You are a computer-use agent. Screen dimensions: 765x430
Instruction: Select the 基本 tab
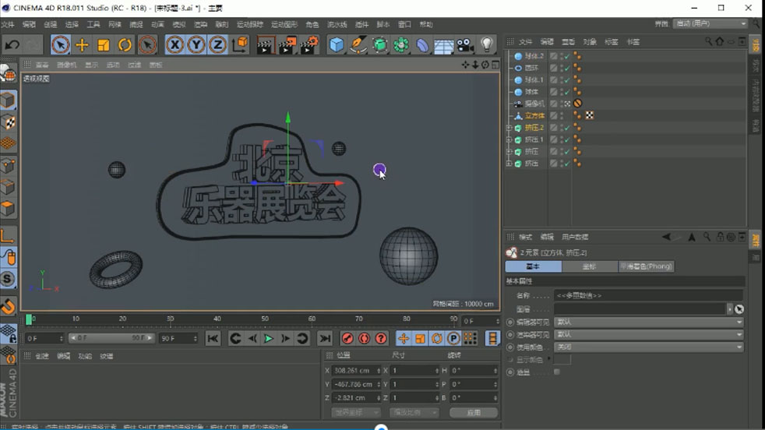(534, 266)
